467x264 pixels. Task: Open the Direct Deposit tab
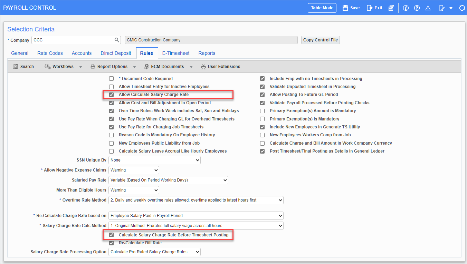(116, 53)
